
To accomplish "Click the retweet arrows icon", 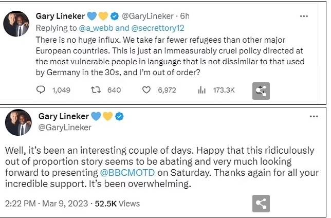I will click(x=95, y=90).
